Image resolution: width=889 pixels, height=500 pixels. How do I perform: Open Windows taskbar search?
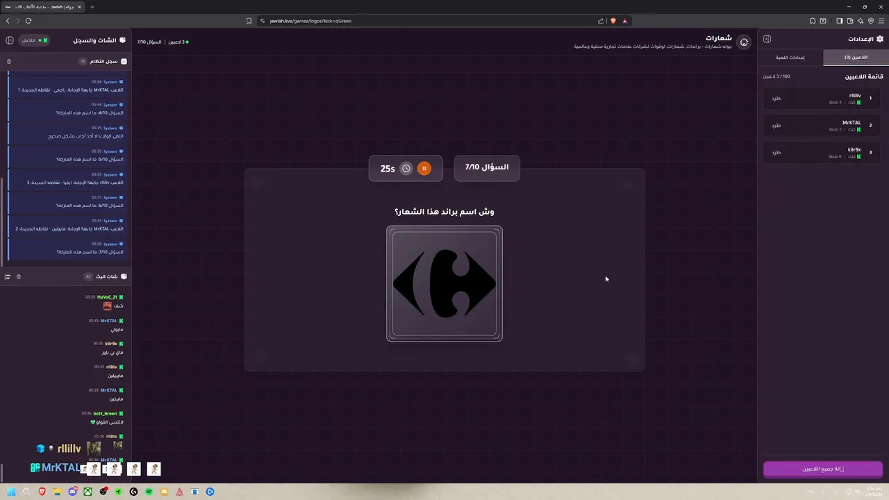point(26,492)
